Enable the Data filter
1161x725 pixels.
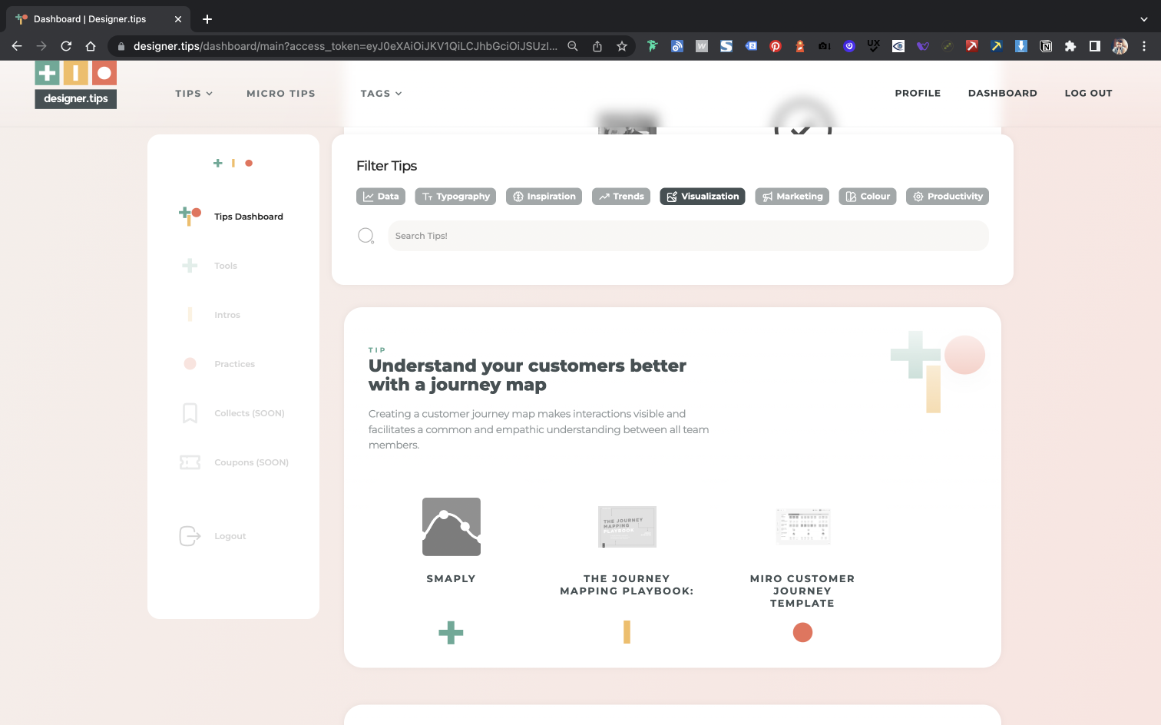(381, 196)
